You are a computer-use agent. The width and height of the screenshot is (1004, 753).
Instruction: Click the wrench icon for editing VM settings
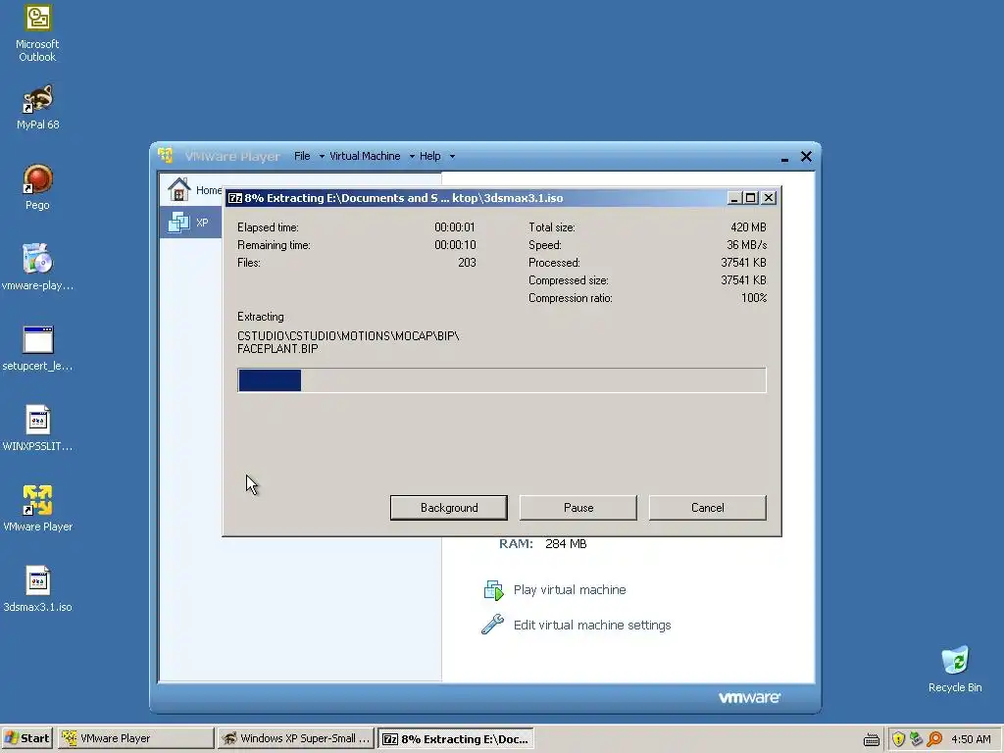pyautogui.click(x=492, y=625)
